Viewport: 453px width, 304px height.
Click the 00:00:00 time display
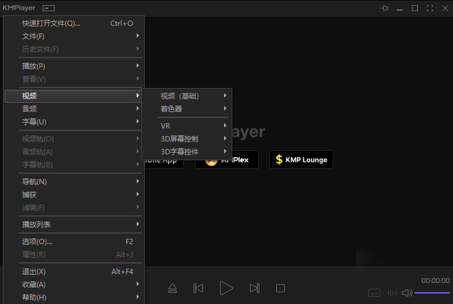tap(435, 281)
